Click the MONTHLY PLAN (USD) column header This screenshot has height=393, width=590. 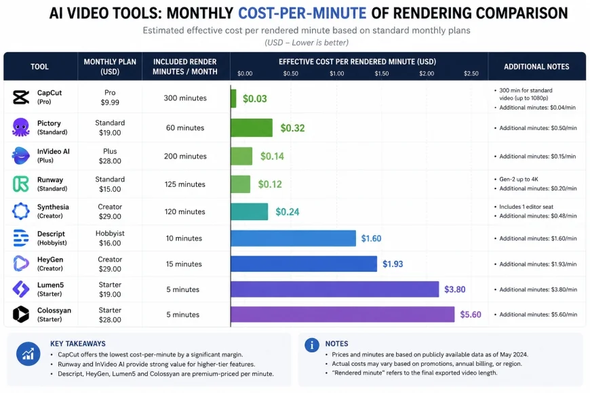[110, 66]
